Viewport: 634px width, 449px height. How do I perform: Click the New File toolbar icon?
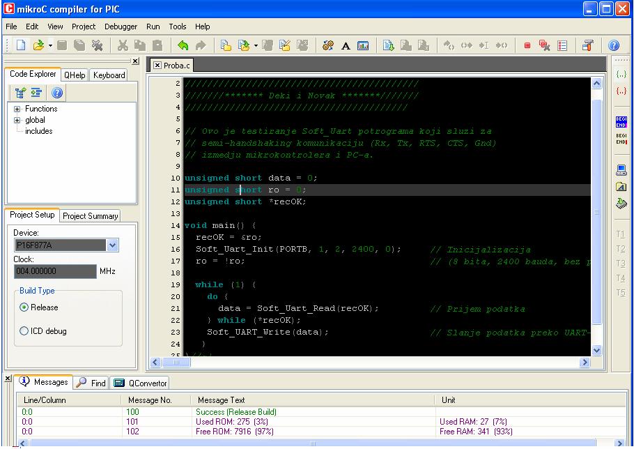21,45
